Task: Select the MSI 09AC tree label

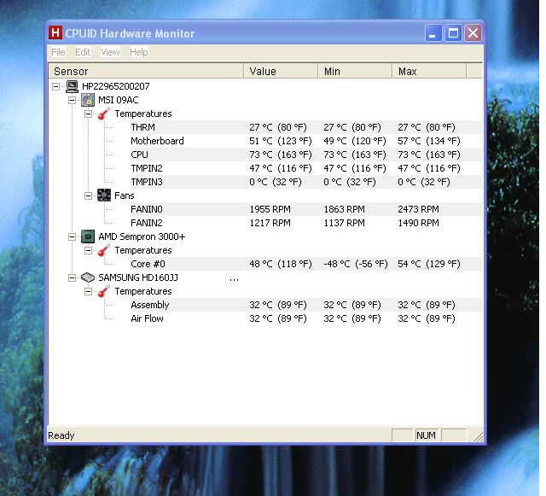Action: tap(119, 100)
